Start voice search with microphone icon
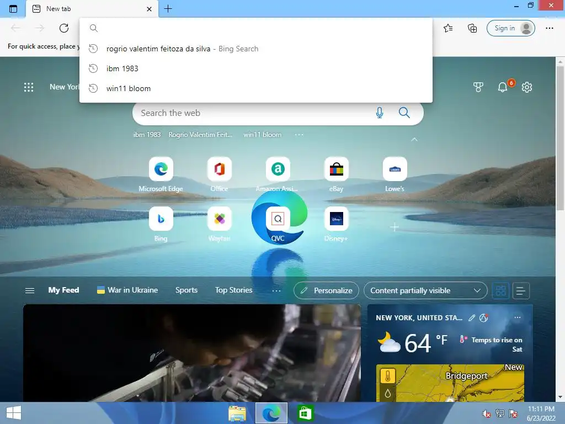This screenshot has width=565, height=424. click(x=380, y=113)
